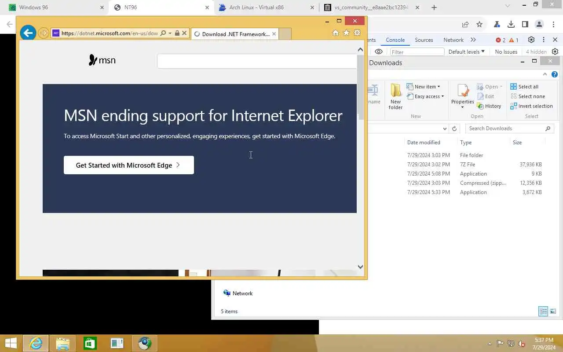563x352 pixels.
Task: Collapse the Explorer ribbon with the chevron
Action: click(545, 74)
